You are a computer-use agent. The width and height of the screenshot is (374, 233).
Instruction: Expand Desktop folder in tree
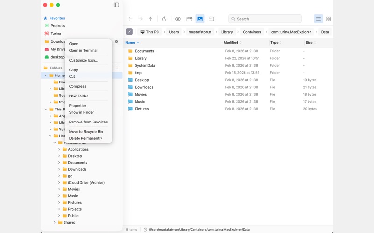(59, 156)
